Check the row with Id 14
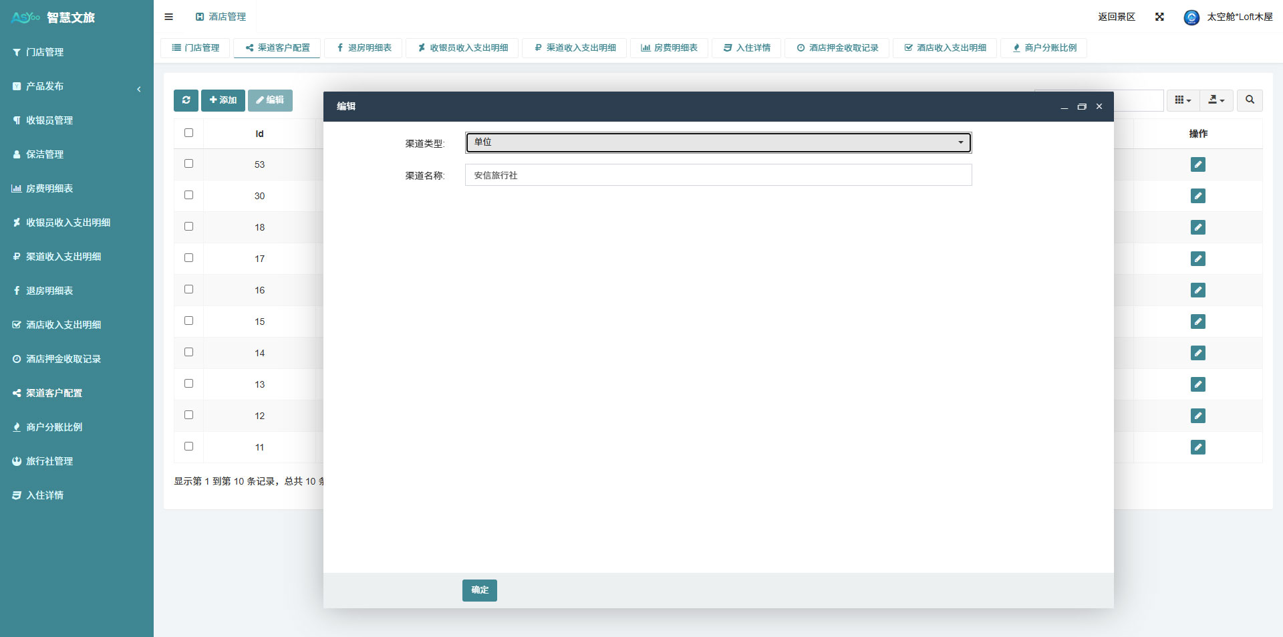The image size is (1283, 637). (x=188, y=352)
